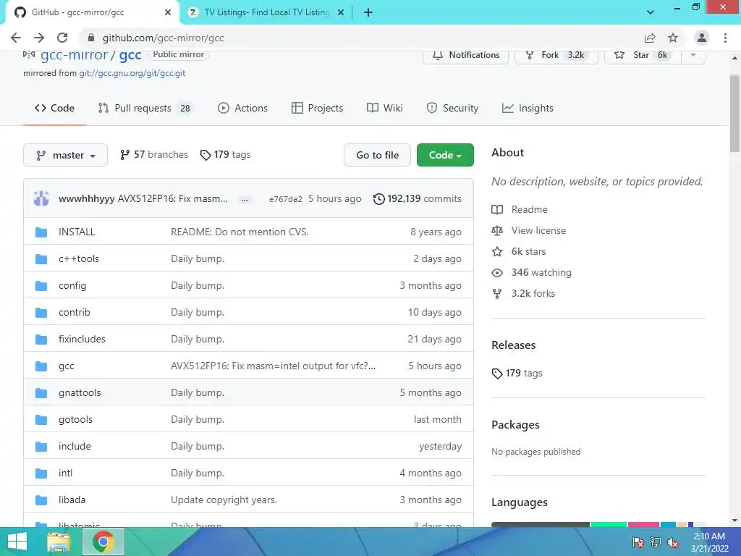Open the Wiki tab

click(x=385, y=109)
